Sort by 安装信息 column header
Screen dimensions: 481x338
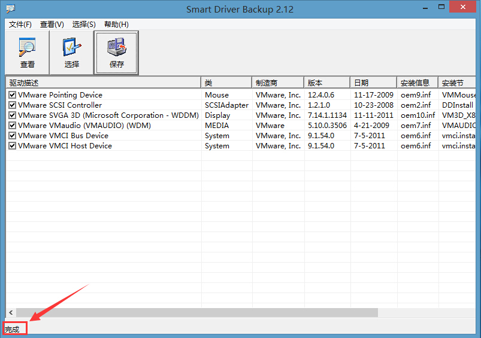click(x=418, y=83)
